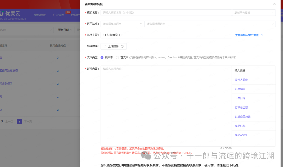Insert 商品ASIN variable
The width and height of the screenshot is (283, 167).
click(241, 135)
